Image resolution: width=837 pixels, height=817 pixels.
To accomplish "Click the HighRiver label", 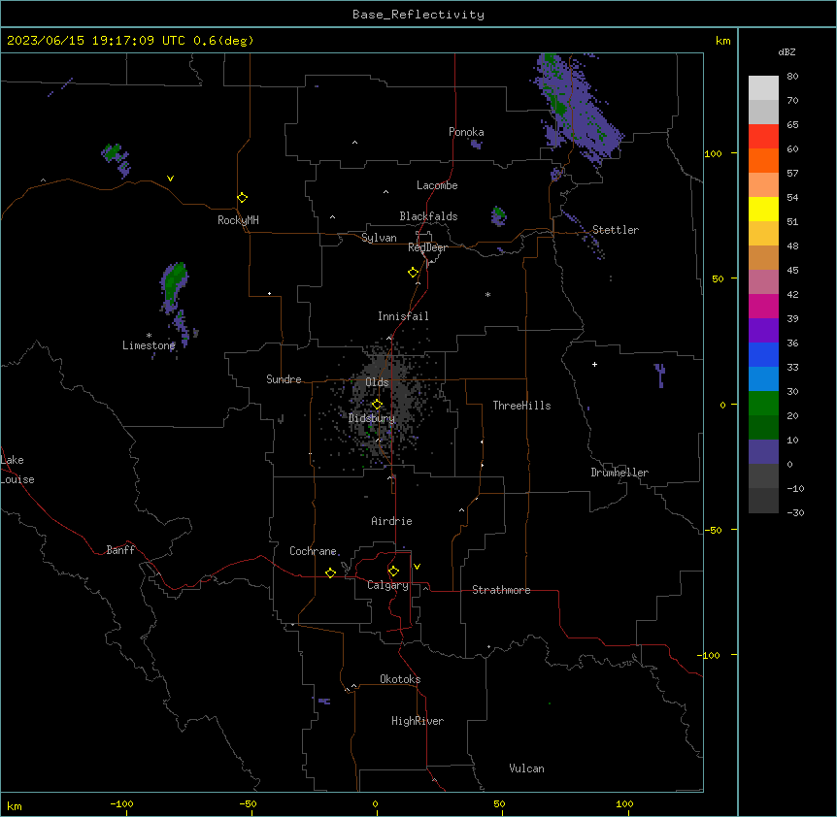I will (x=418, y=721).
